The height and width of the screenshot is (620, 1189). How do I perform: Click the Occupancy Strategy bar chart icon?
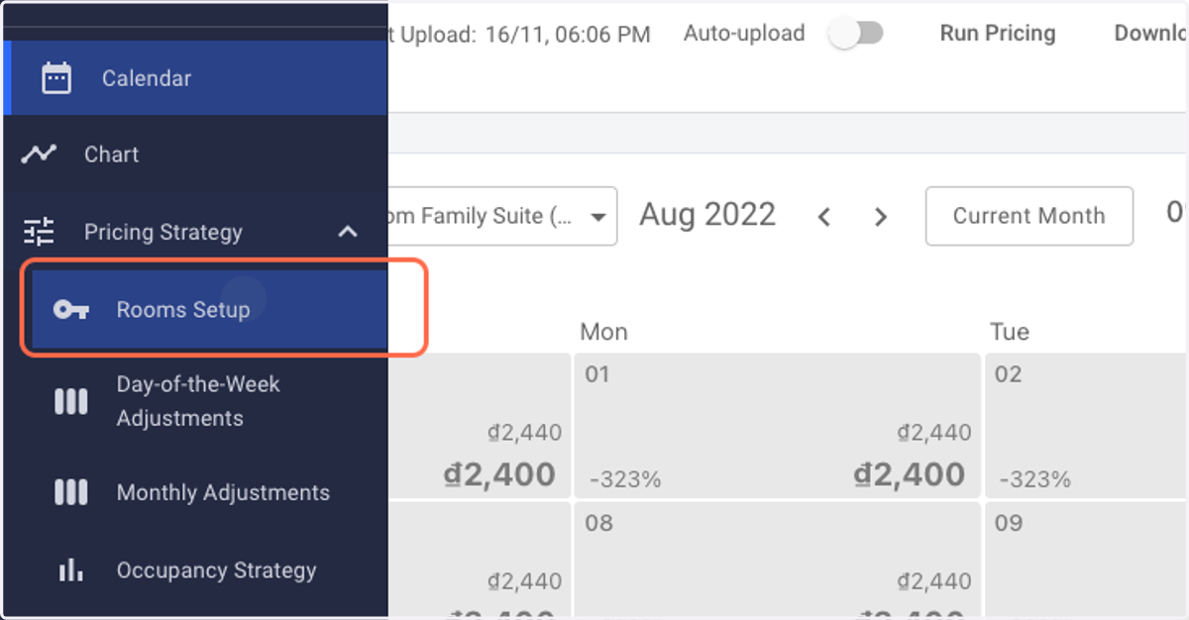pyautogui.click(x=71, y=569)
